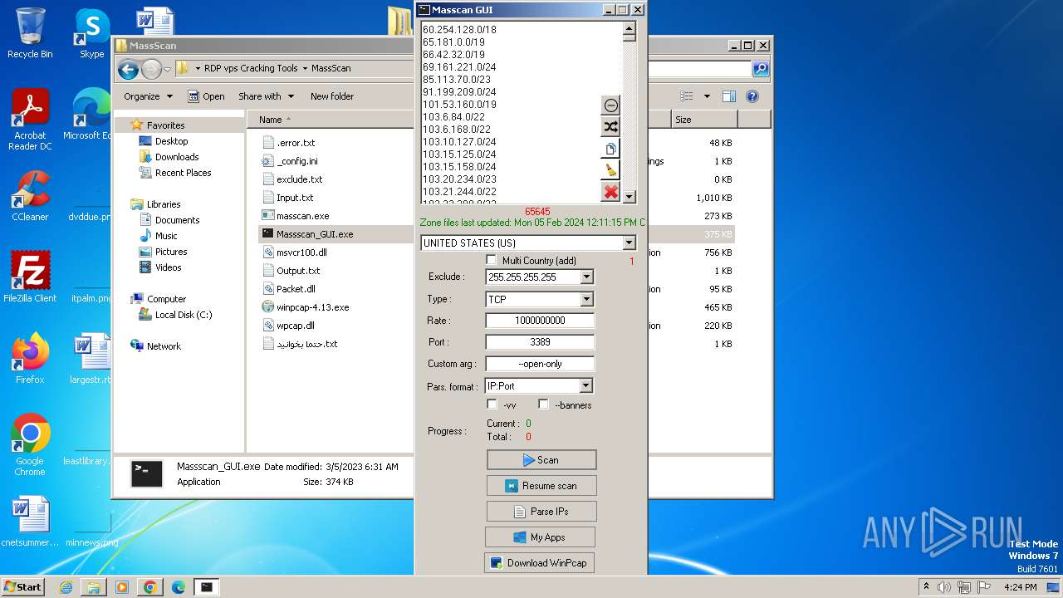Image resolution: width=1063 pixels, height=598 pixels.
Task: Expand the Explorer recent pages dropdown arrow
Action: click(168, 70)
